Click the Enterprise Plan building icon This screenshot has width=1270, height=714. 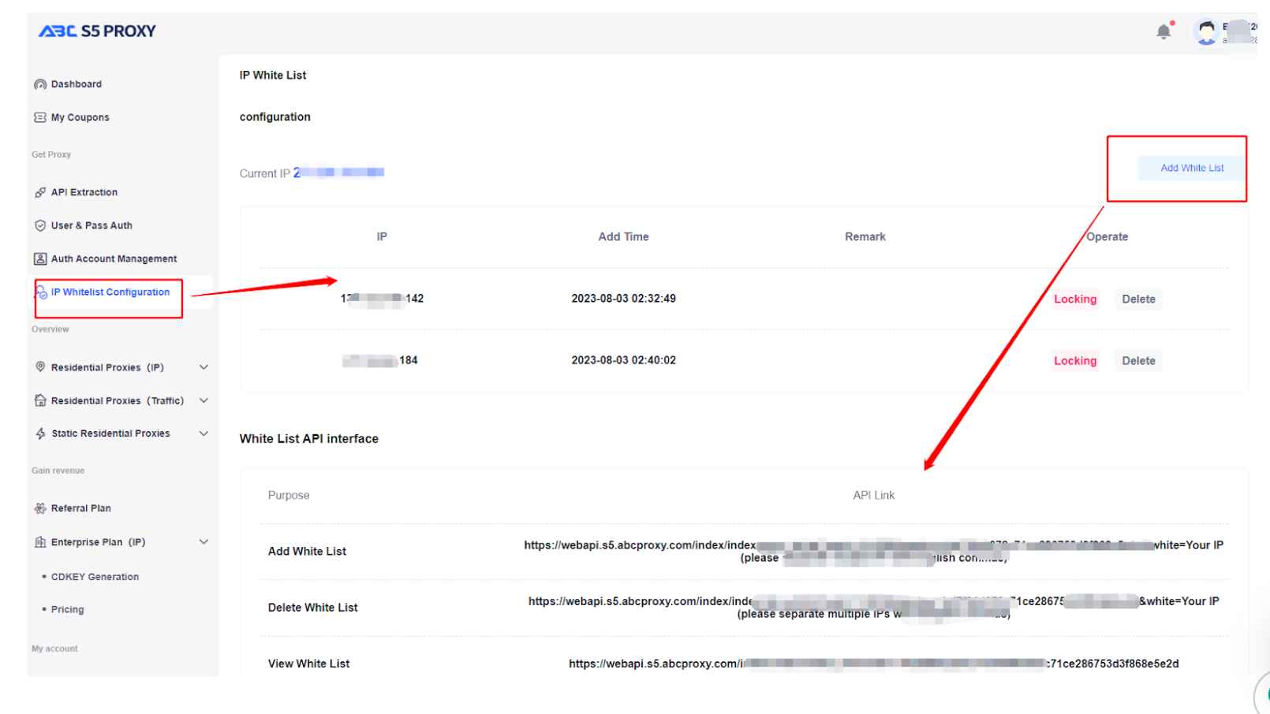[40, 542]
